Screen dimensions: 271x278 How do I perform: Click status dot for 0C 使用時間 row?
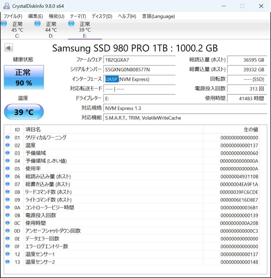[x=7, y=223]
